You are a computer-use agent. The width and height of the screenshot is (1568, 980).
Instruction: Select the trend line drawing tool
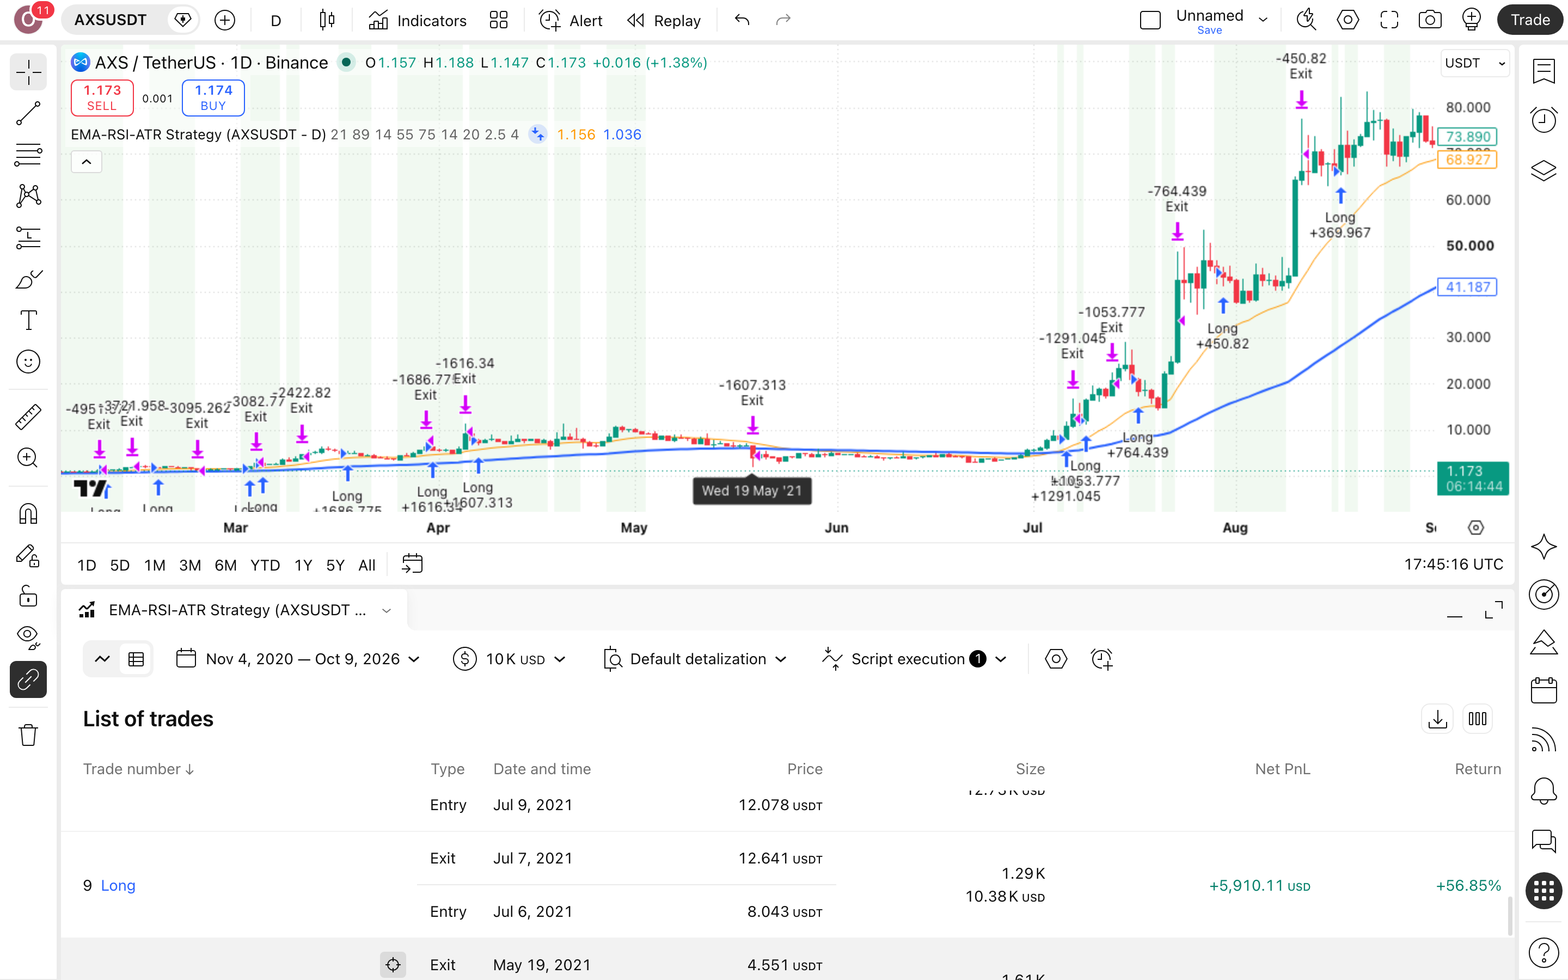click(x=28, y=113)
